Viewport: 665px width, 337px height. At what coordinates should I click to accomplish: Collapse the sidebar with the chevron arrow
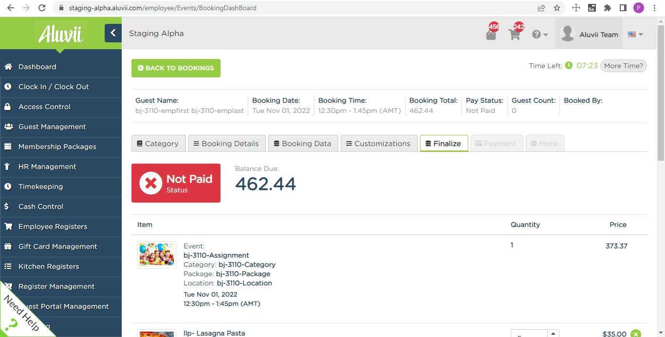pos(113,33)
